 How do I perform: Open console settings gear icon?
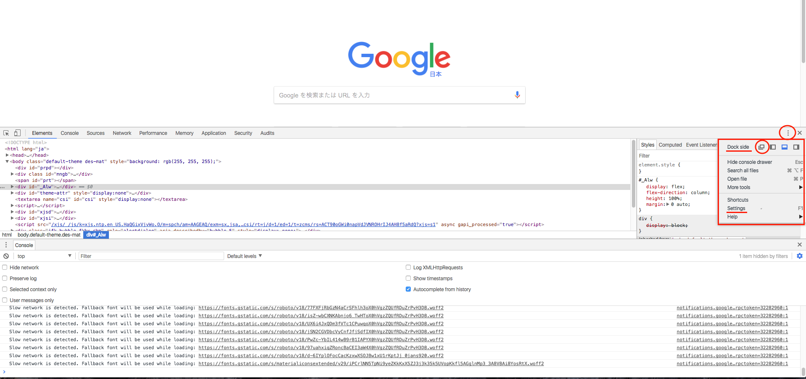tap(800, 256)
